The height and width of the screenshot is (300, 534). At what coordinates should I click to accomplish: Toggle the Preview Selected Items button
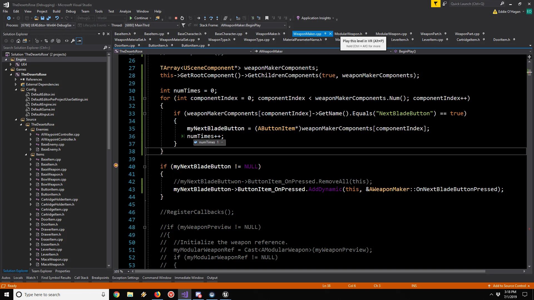click(x=79, y=41)
